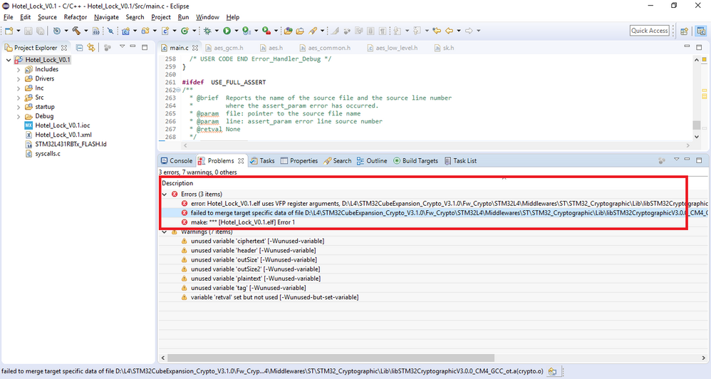
Task: Open Project Explorer View Menu triangle
Action: (x=122, y=46)
